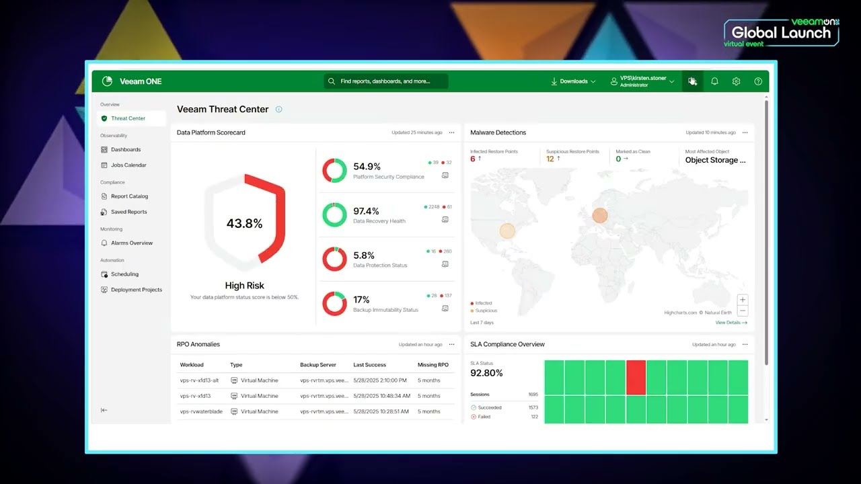Screen dimensions: 861x484
Task: Select the vps-rvwaterblade workload row
Action: pos(314,411)
